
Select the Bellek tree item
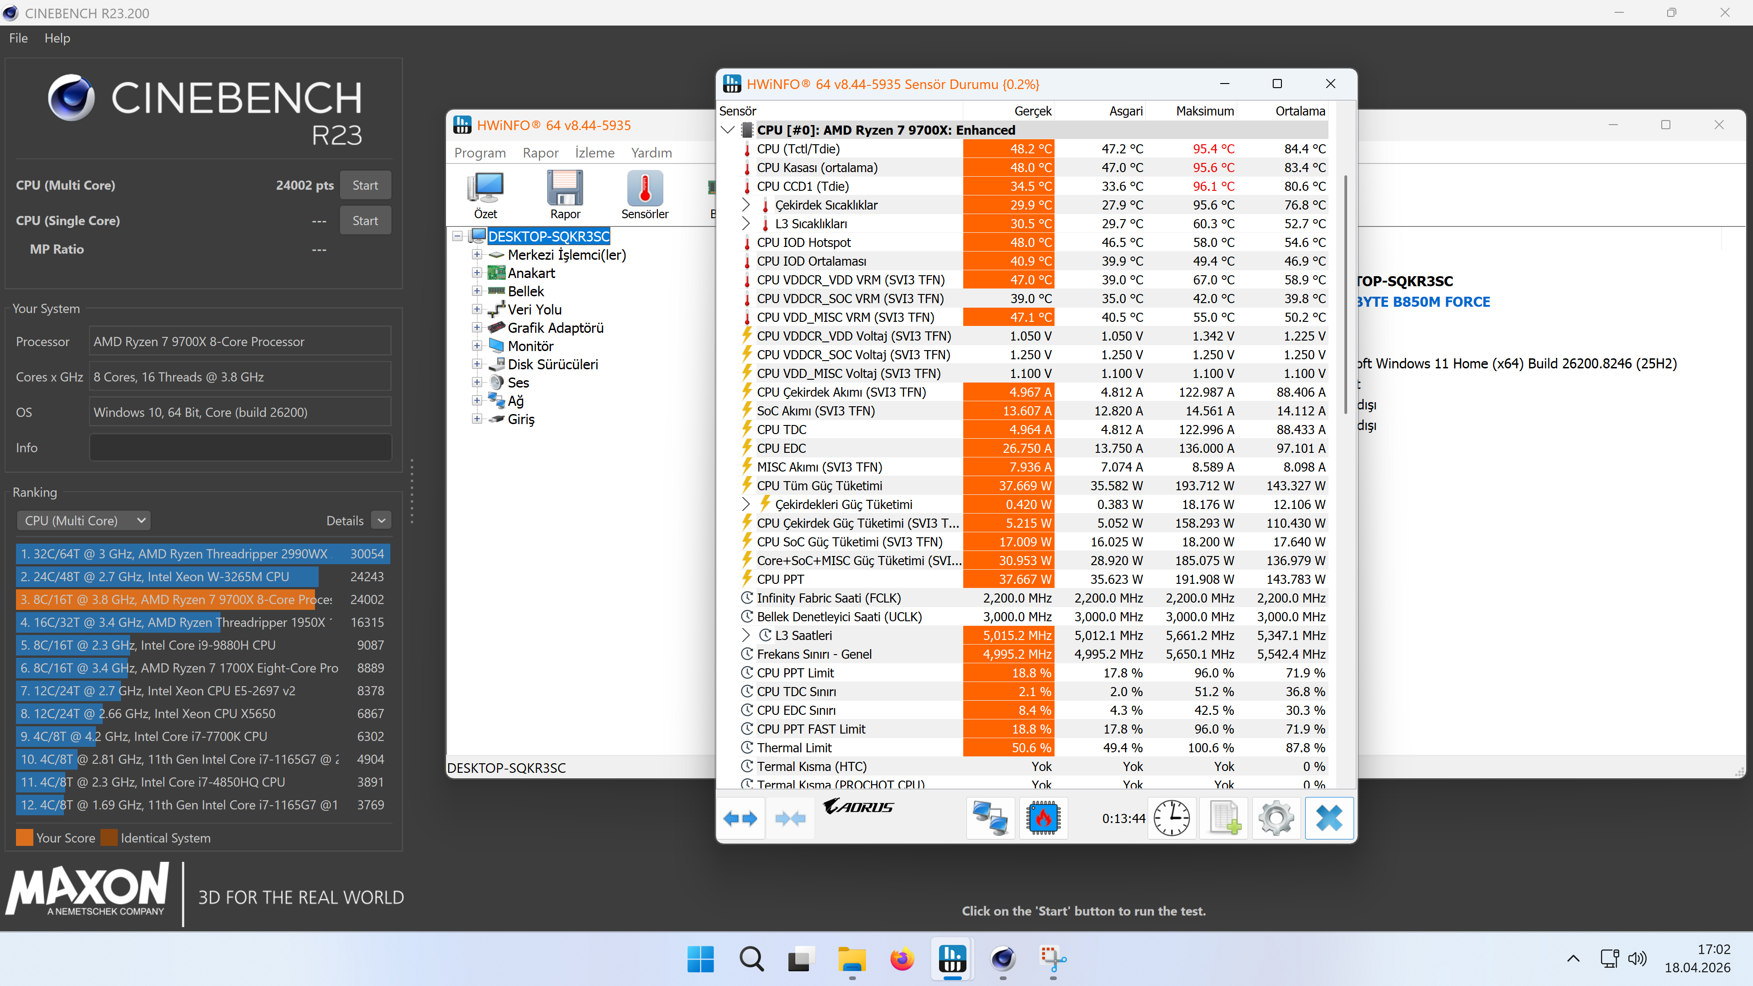pyautogui.click(x=526, y=291)
